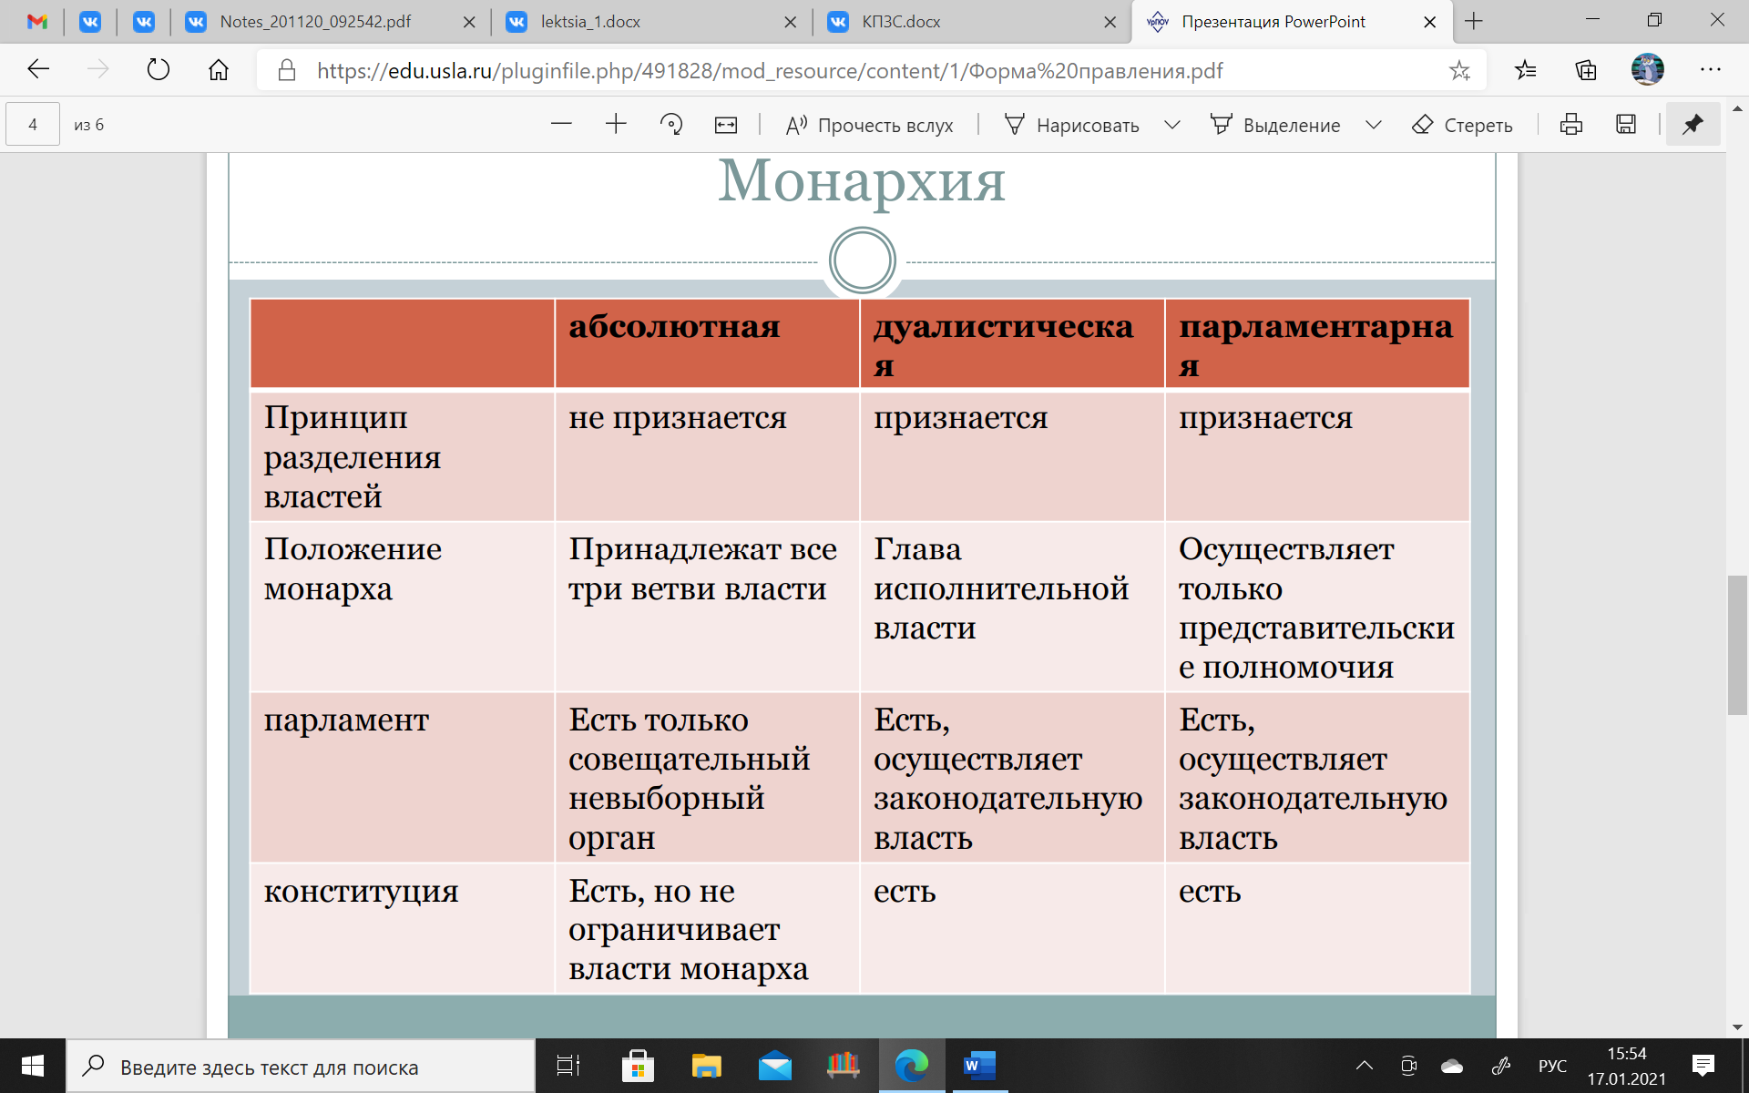
Task: Select the Стереть eraser tool
Action: pos(1462,125)
